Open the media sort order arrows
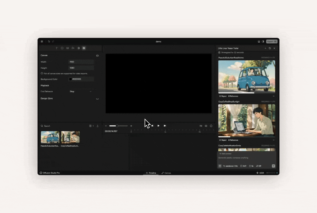 point(93,126)
